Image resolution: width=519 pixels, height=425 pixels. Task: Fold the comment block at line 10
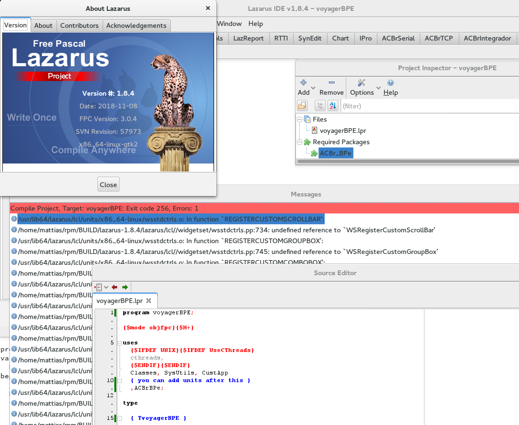120,381
